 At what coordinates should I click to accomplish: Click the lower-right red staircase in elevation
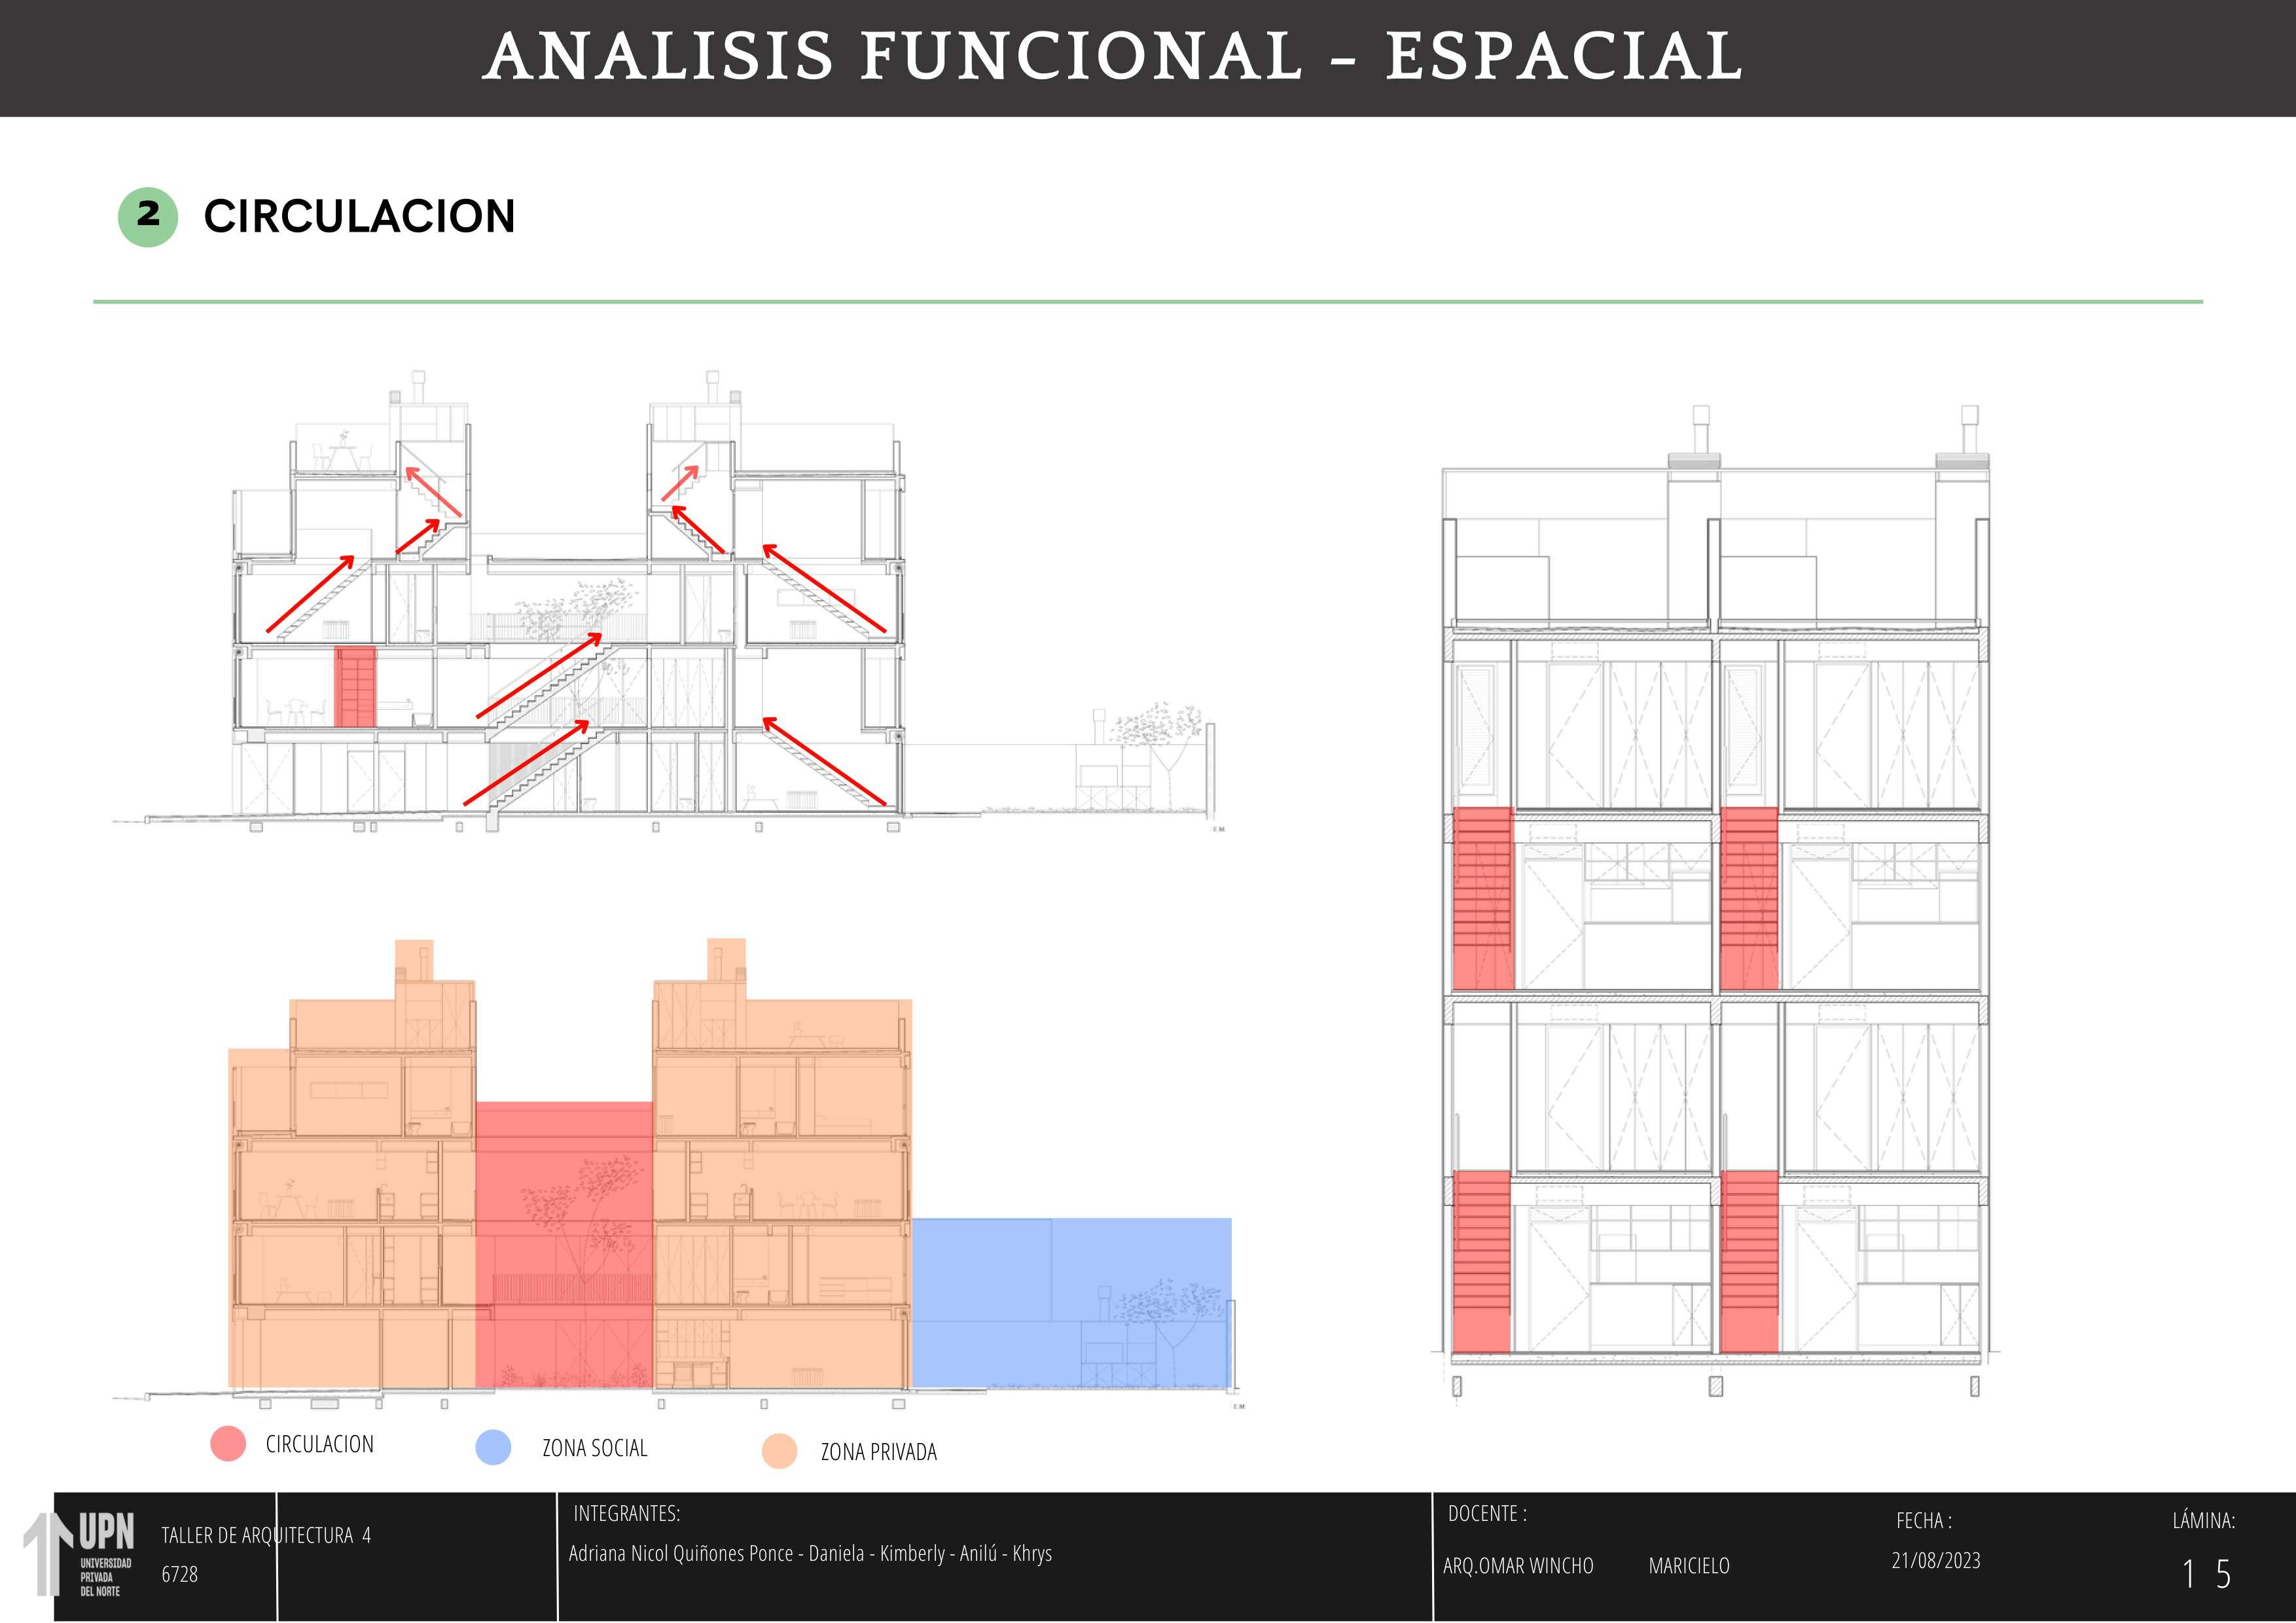coord(1749,1261)
